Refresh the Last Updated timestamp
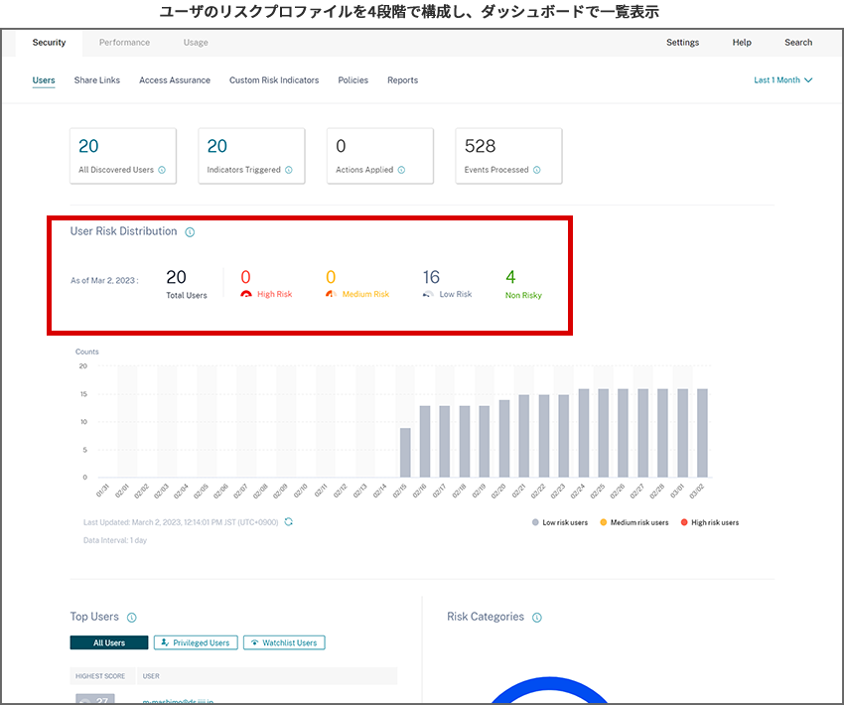 (288, 522)
